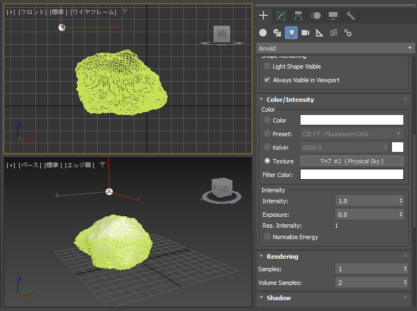
Task: Click the Rendering rollout grip handle
Action: point(405,256)
